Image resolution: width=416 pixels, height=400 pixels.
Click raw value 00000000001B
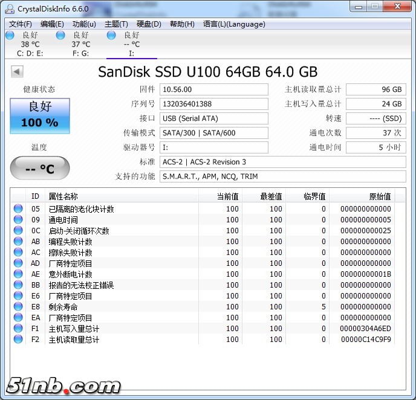pyautogui.click(x=366, y=274)
